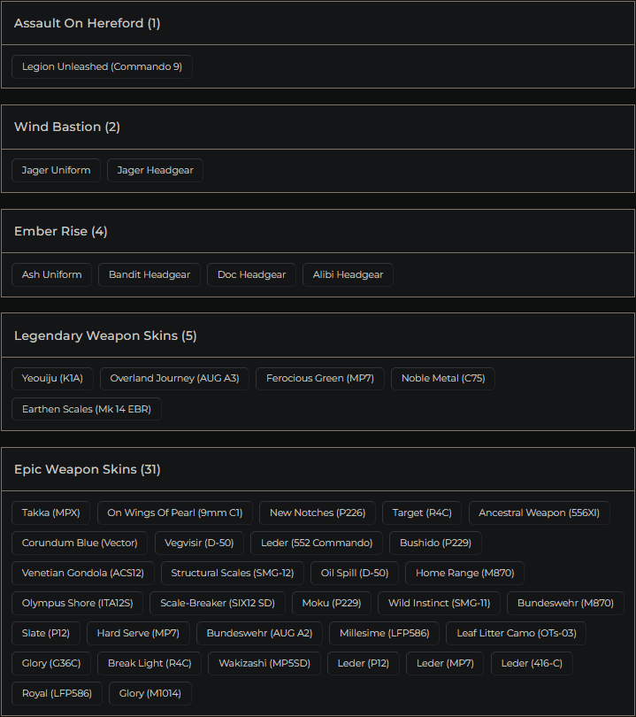Click the Jager Headgear tag
The height and width of the screenshot is (717, 636).
click(155, 170)
